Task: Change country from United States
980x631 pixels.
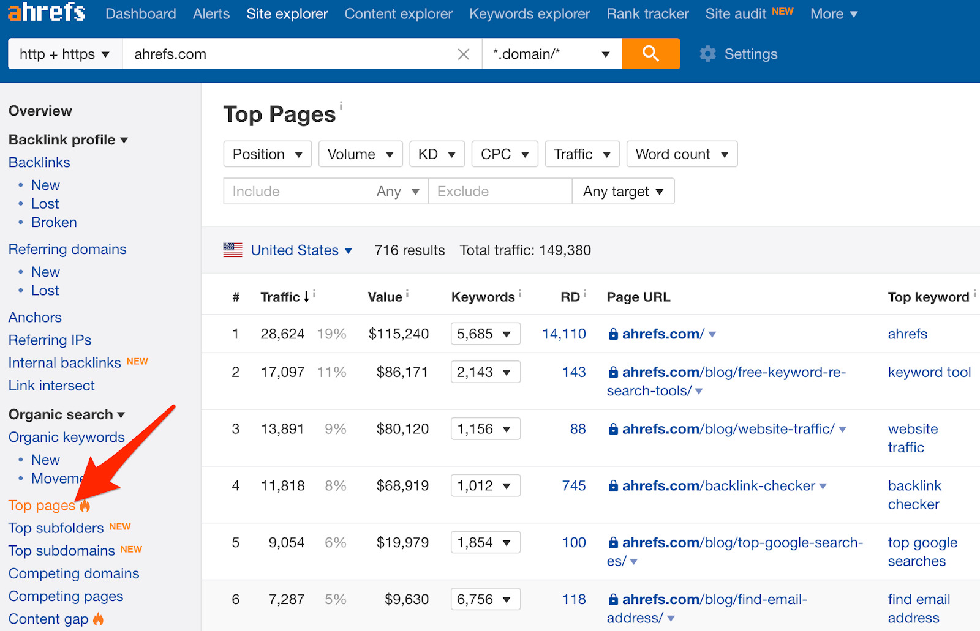Action: coord(301,250)
